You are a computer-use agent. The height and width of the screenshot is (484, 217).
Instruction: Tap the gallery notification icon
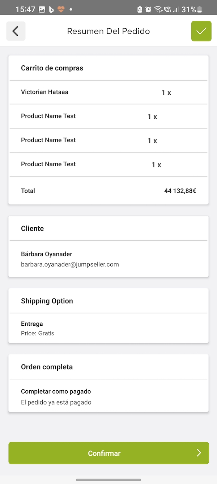point(42,9)
